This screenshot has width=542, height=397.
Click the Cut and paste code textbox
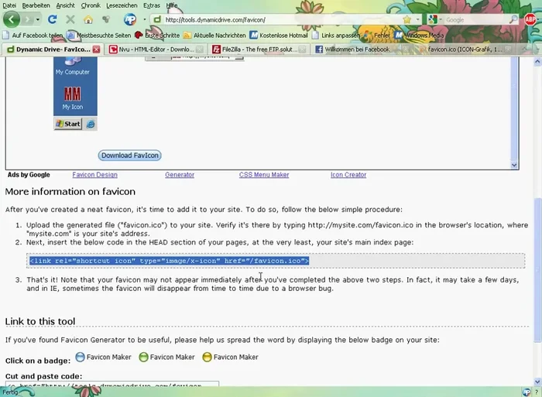click(112, 384)
